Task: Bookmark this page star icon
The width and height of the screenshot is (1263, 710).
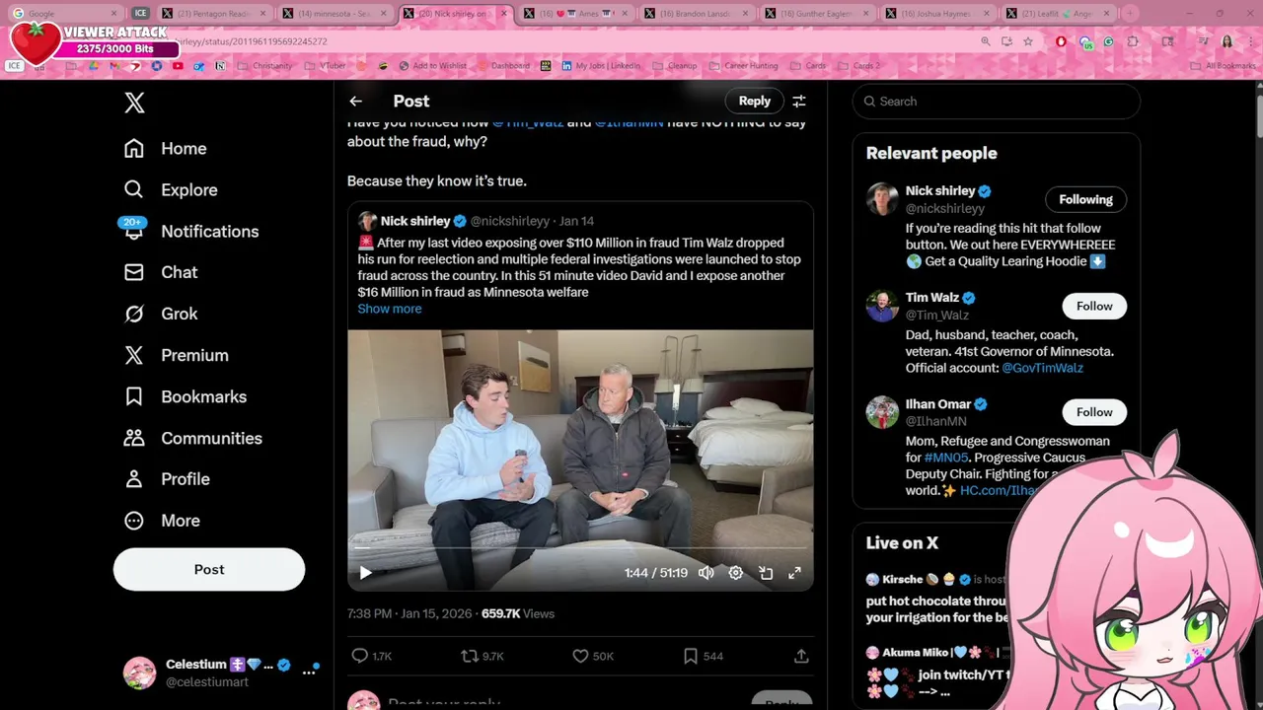Action: (x=1028, y=41)
